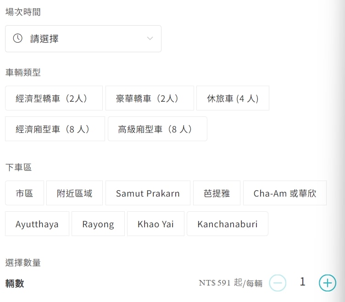Select 豪華轎車 (2人) vehicle type

pyautogui.click(x=150, y=98)
